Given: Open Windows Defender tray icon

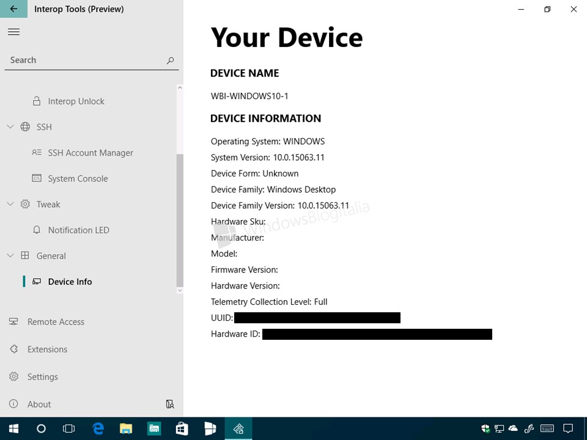Looking at the screenshot, I should 485,429.
